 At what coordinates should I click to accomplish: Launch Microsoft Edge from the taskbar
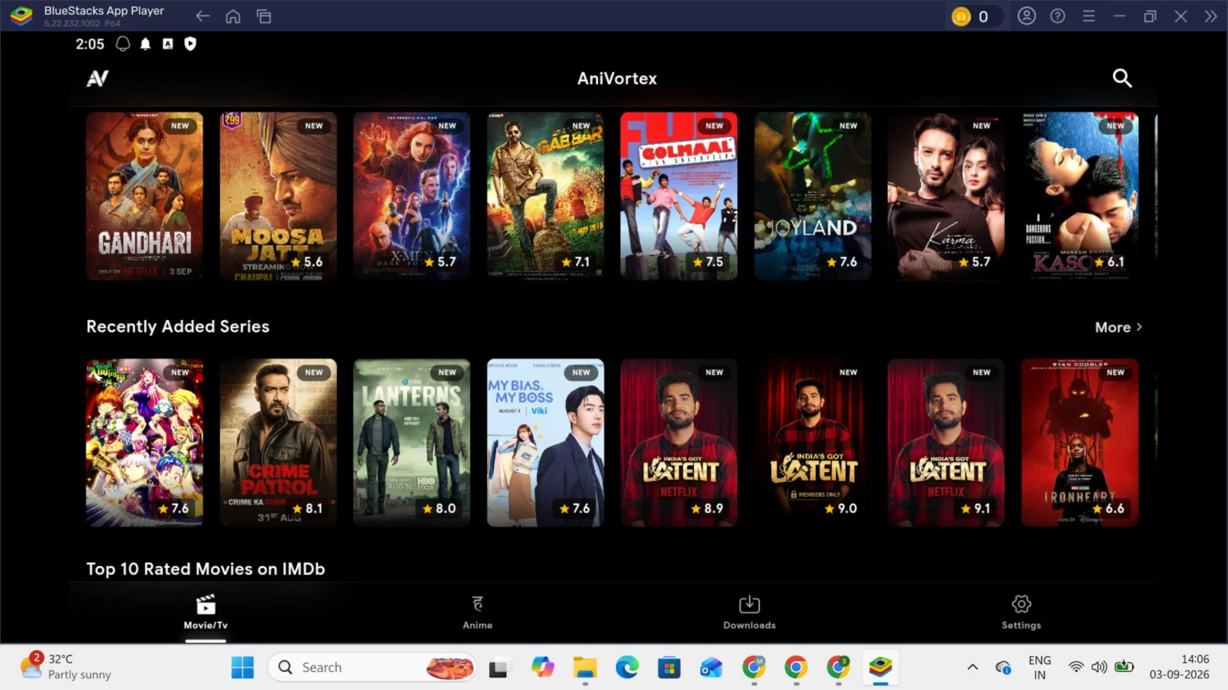pos(627,667)
